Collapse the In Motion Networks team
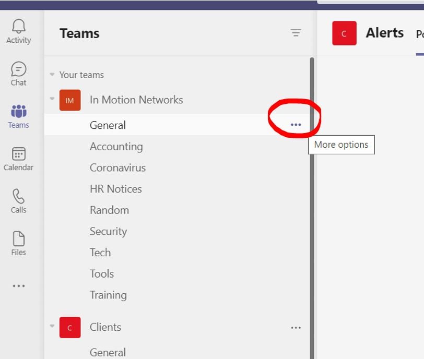 52,99
